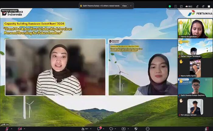Open the More options ellipsis

148,129
